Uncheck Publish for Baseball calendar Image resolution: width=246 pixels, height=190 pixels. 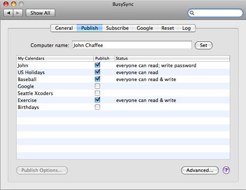[97, 79]
